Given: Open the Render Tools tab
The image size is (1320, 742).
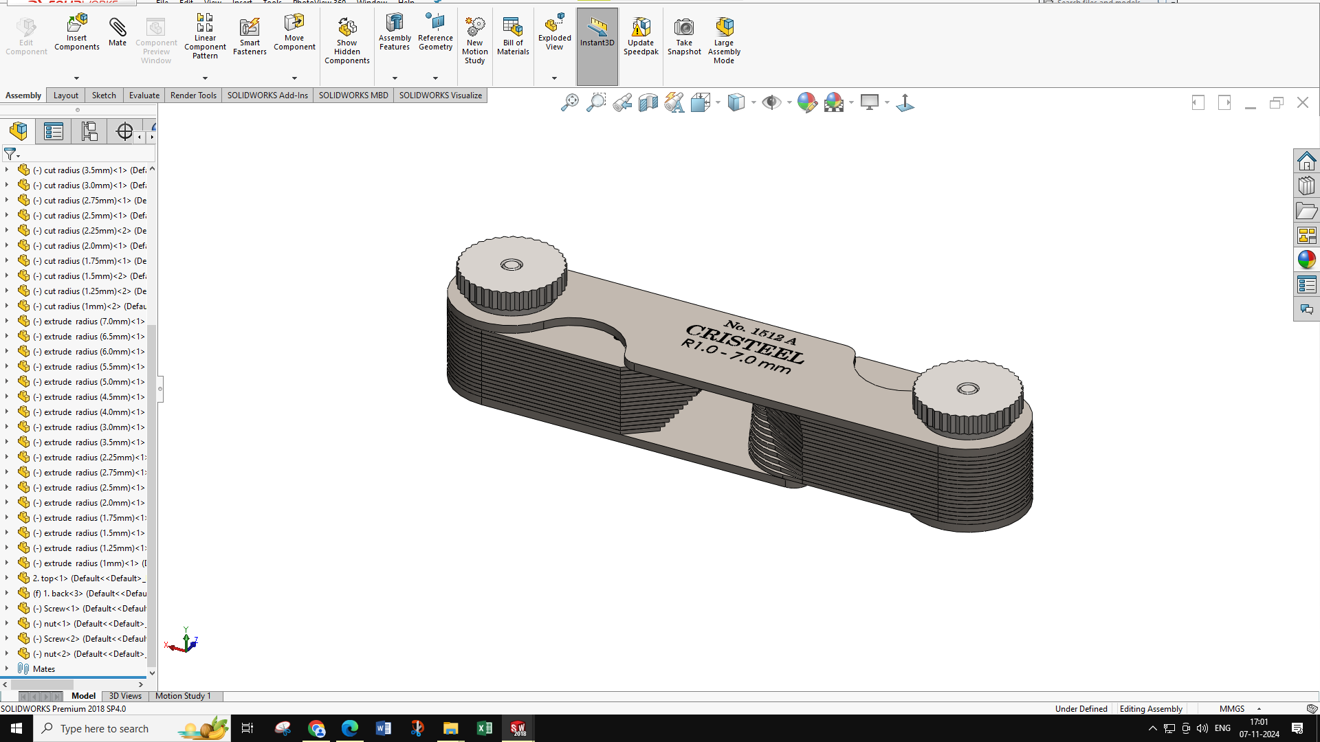Looking at the screenshot, I should pyautogui.click(x=193, y=95).
